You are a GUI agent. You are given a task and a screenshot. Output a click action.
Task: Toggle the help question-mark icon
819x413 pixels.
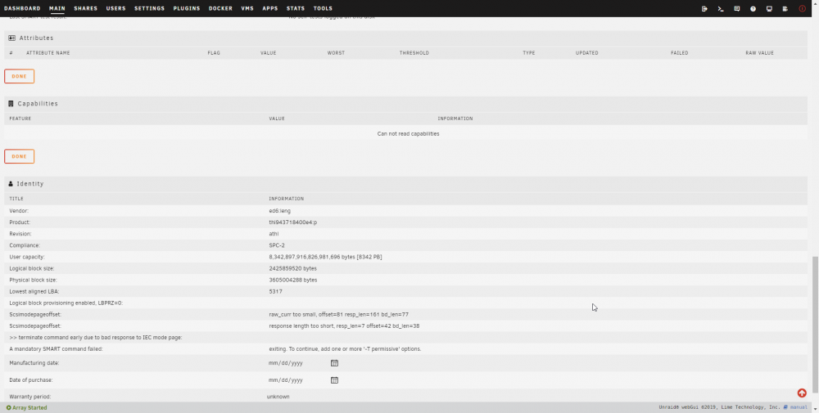pyautogui.click(x=753, y=9)
